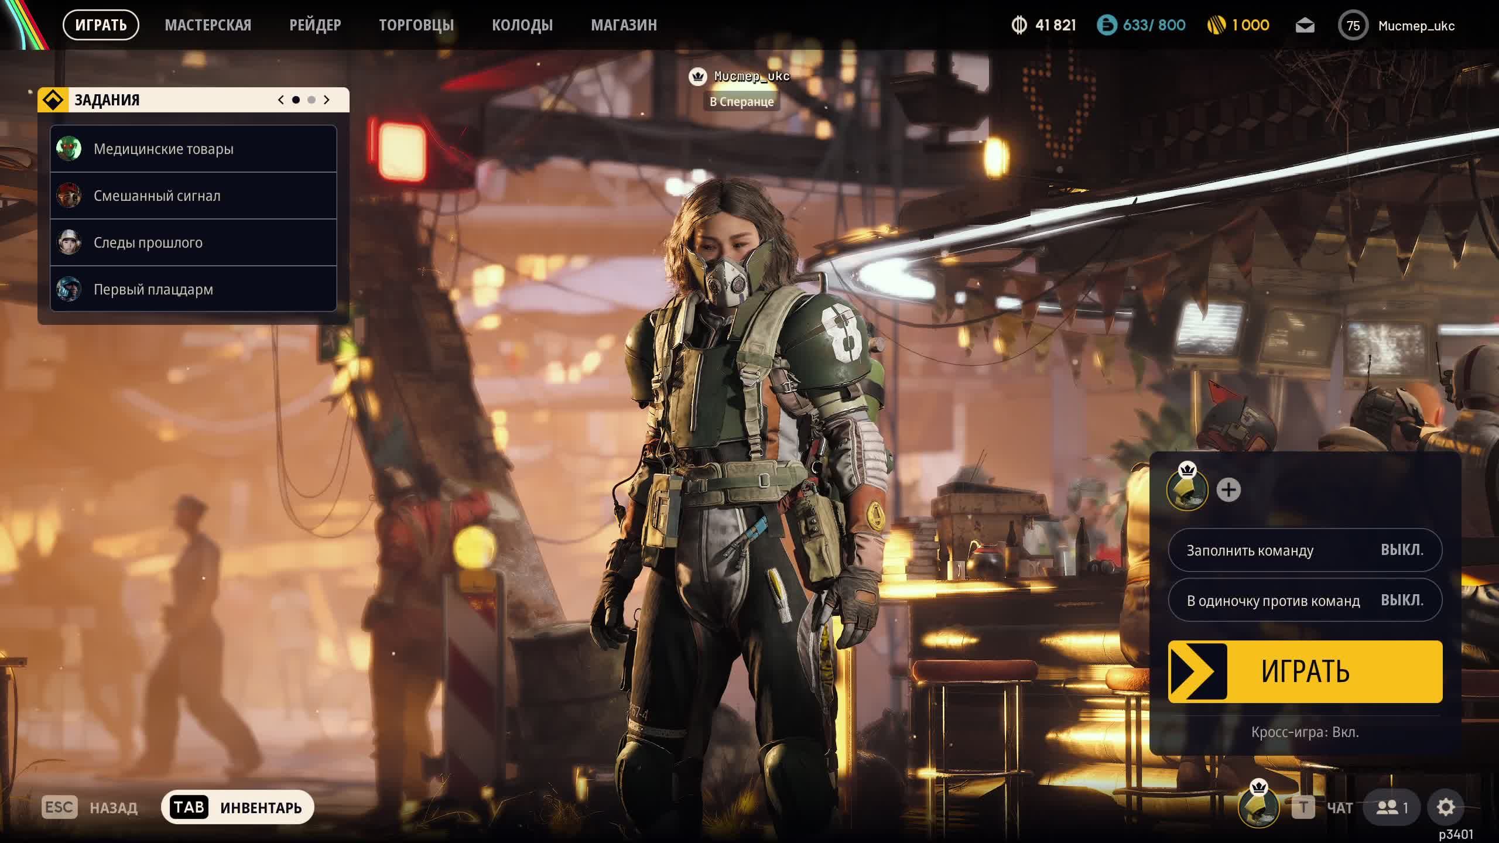1499x843 pixels.
Task: Go to previous page of Задания
Action: (281, 100)
